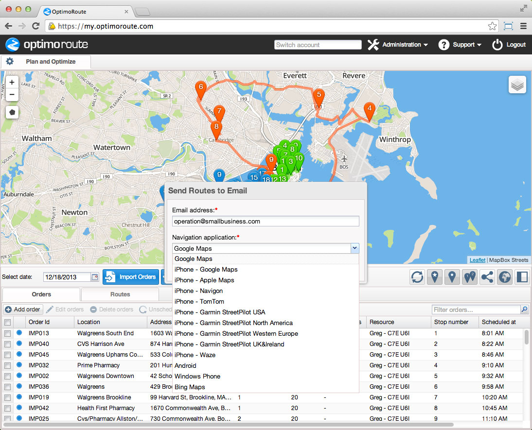This screenshot has height=430, width=532.
Task: Check the IMP040 order row checkbox
Action: [x=7, y=344]
